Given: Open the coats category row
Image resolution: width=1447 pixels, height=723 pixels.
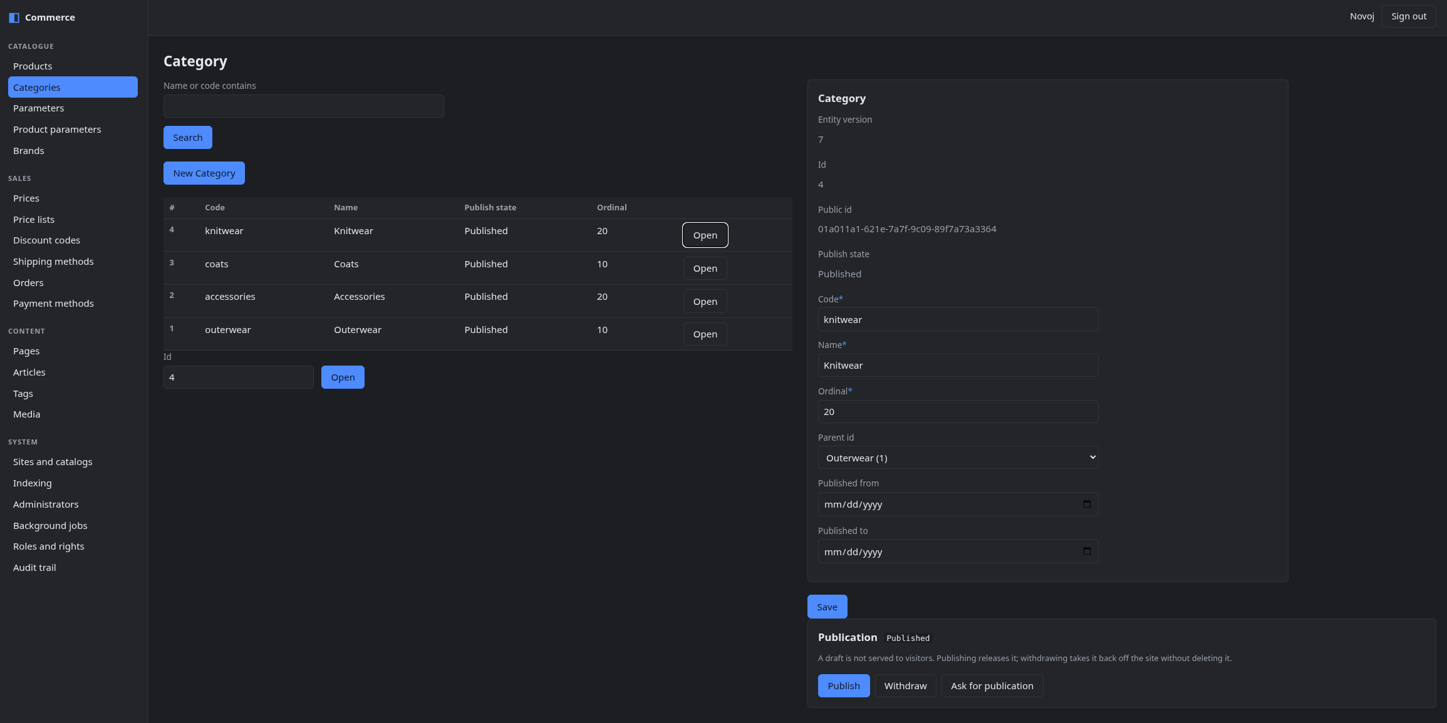Looking at the screenshot, I should (x=705, y=269).
